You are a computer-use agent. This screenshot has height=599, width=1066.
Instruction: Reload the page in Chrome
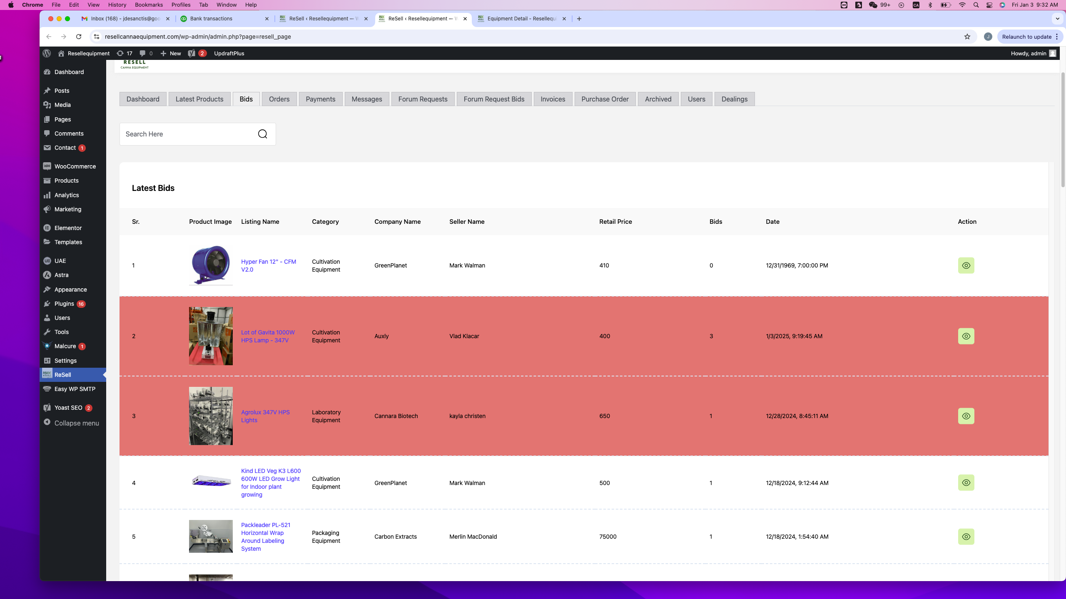(x=79, y=37)
